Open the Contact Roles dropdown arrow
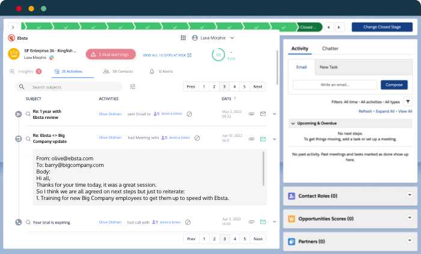This screenshot has width=421, height=254. coord(410,195)
